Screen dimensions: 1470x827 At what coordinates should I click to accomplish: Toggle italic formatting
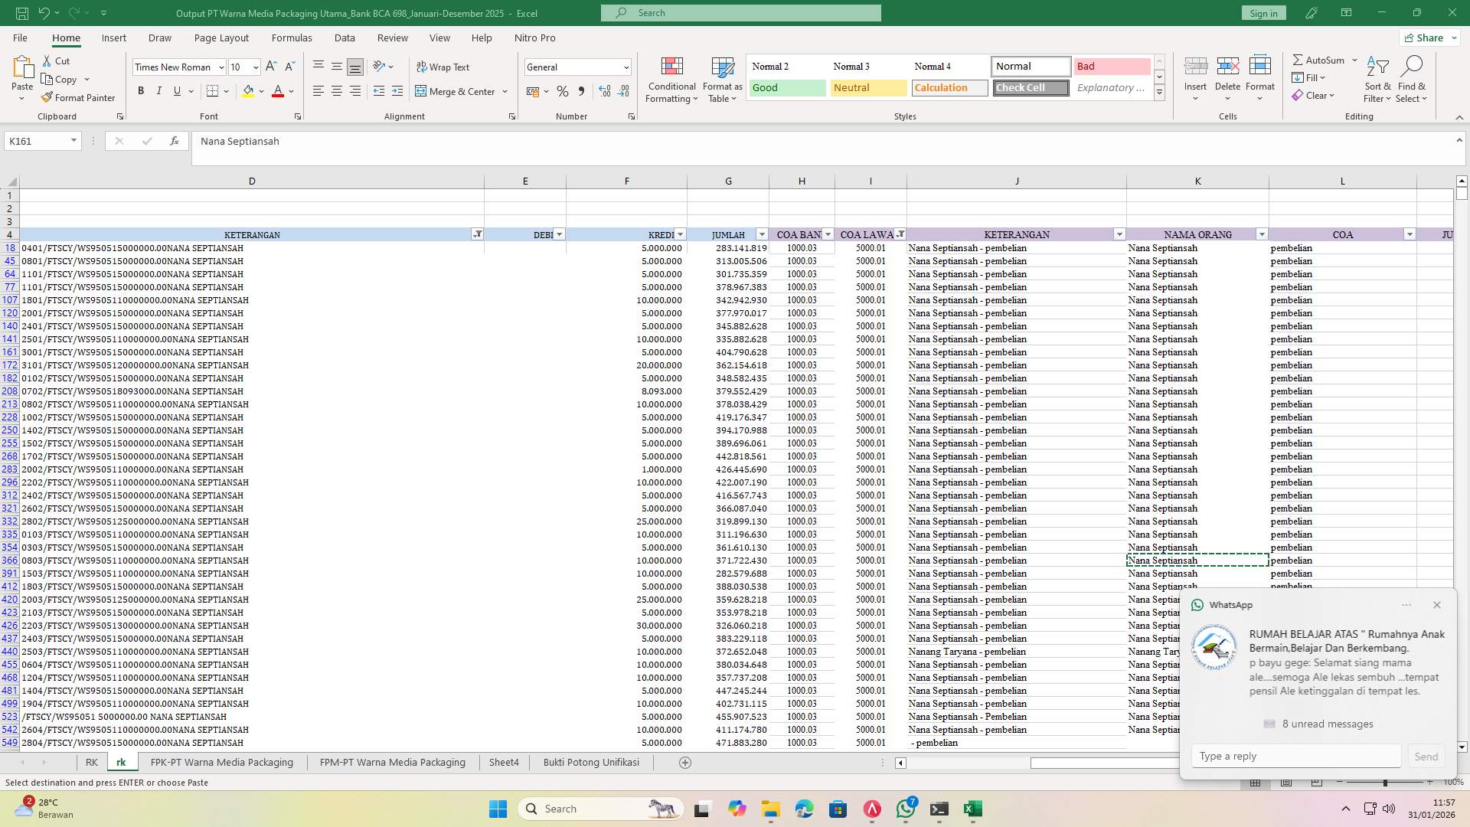click(x=158, y=90)
